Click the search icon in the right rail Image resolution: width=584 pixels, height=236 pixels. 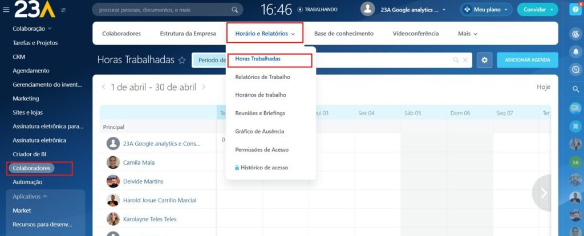[575, 89]
